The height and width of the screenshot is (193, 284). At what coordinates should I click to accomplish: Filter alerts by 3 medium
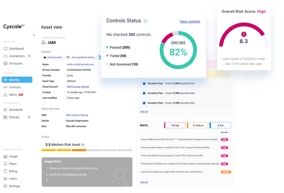(197, 125)
